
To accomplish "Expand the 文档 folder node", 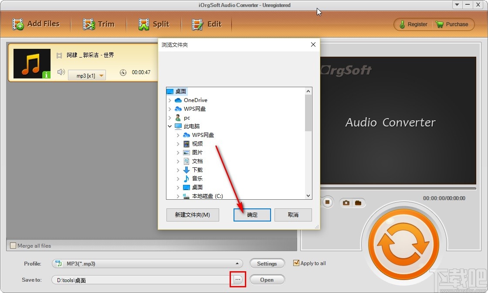I will pos(178,161).
